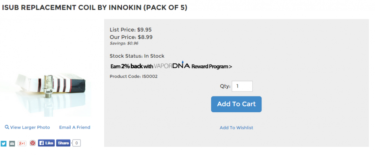Click the Google +1 button

pos(22,143)
